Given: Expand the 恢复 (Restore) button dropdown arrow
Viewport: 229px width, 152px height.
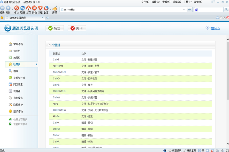Looking at the screenshot, I should (50, 9).
